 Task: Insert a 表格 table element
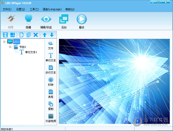51,93
